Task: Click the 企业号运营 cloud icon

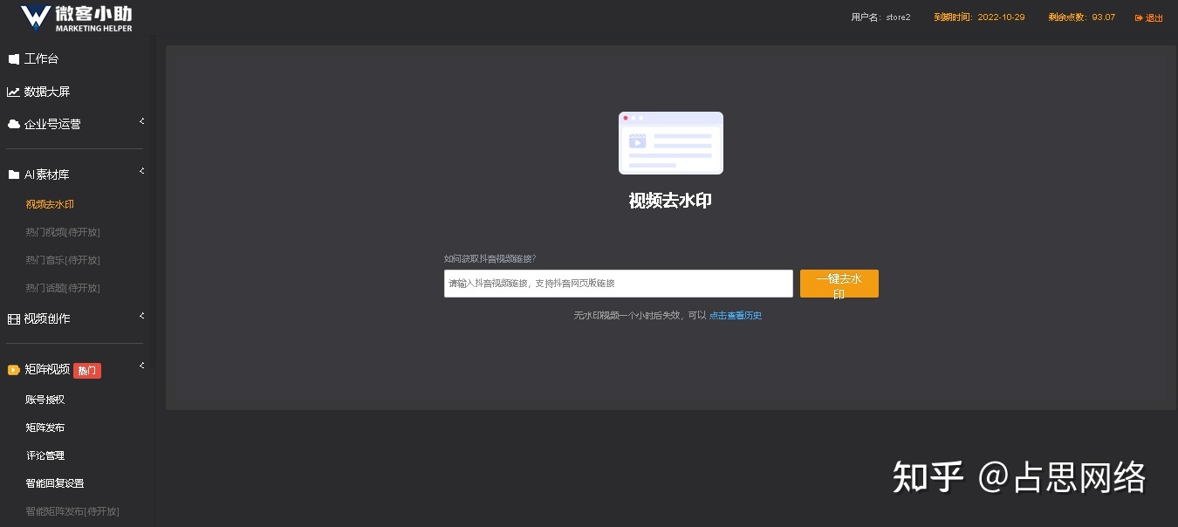Action: click(x=13, y=124)
